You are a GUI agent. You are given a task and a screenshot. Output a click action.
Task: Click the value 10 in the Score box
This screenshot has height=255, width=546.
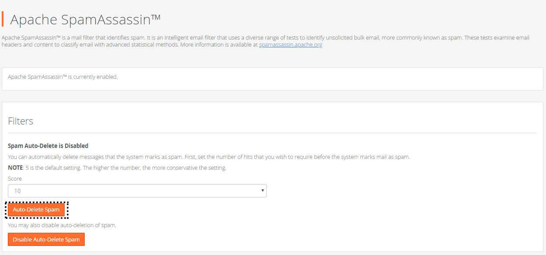click(17, 191)
